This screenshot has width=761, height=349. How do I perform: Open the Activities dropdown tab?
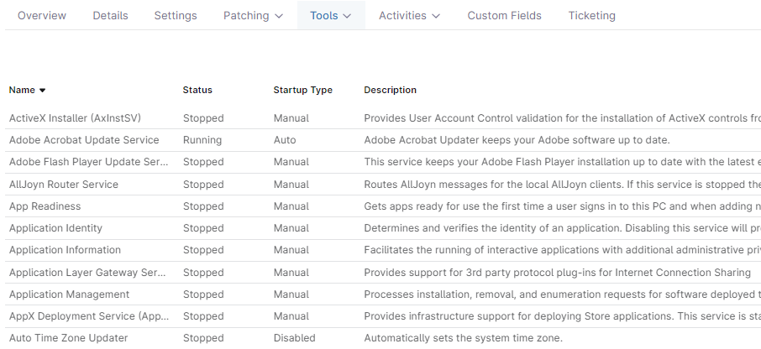409,16
